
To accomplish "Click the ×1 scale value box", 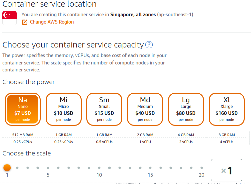I will click(227, 170).
